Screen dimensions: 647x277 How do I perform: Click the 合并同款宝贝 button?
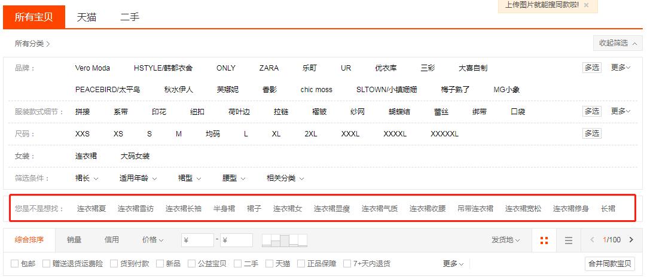tap(610, 263)
